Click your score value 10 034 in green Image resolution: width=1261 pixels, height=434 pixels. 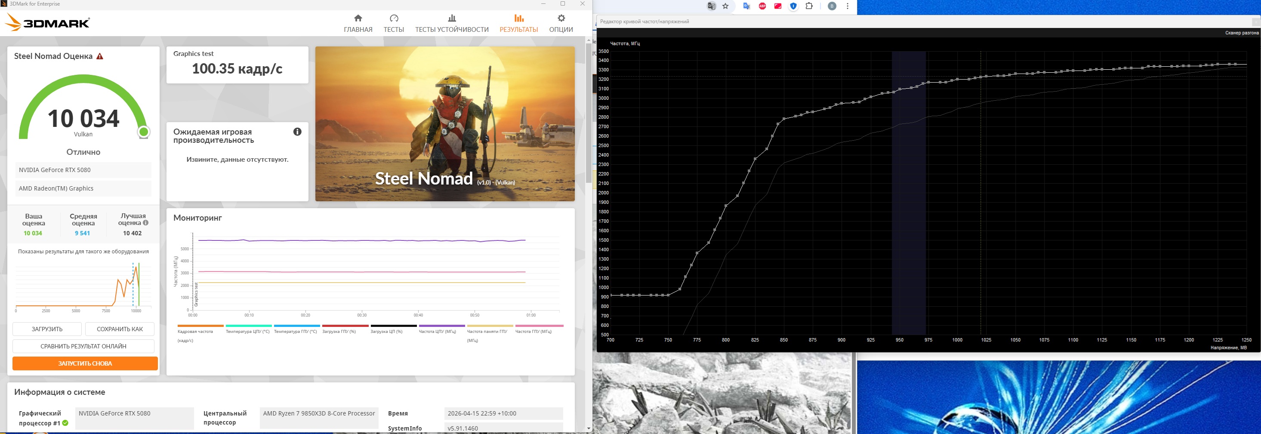pos(33,234)
